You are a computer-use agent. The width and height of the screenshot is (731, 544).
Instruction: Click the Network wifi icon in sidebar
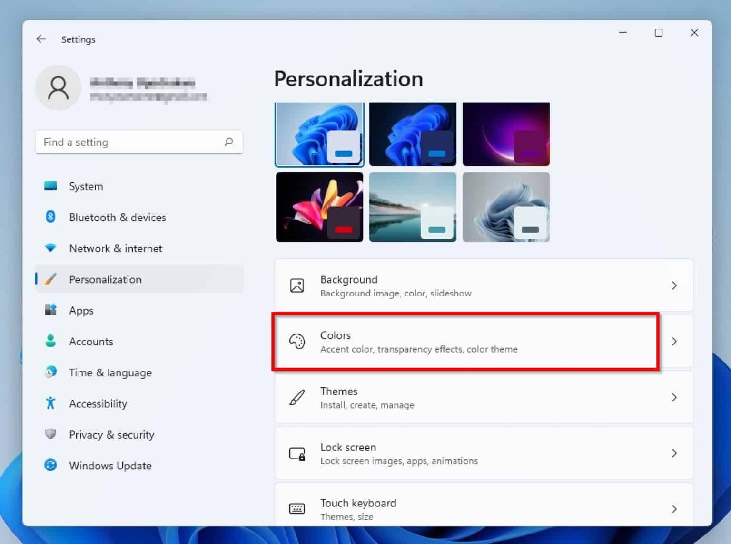click(x=50, y=248)
